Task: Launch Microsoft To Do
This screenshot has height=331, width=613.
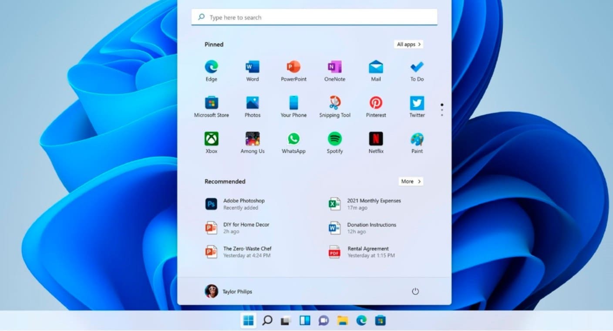Action: tap(416, 68)
